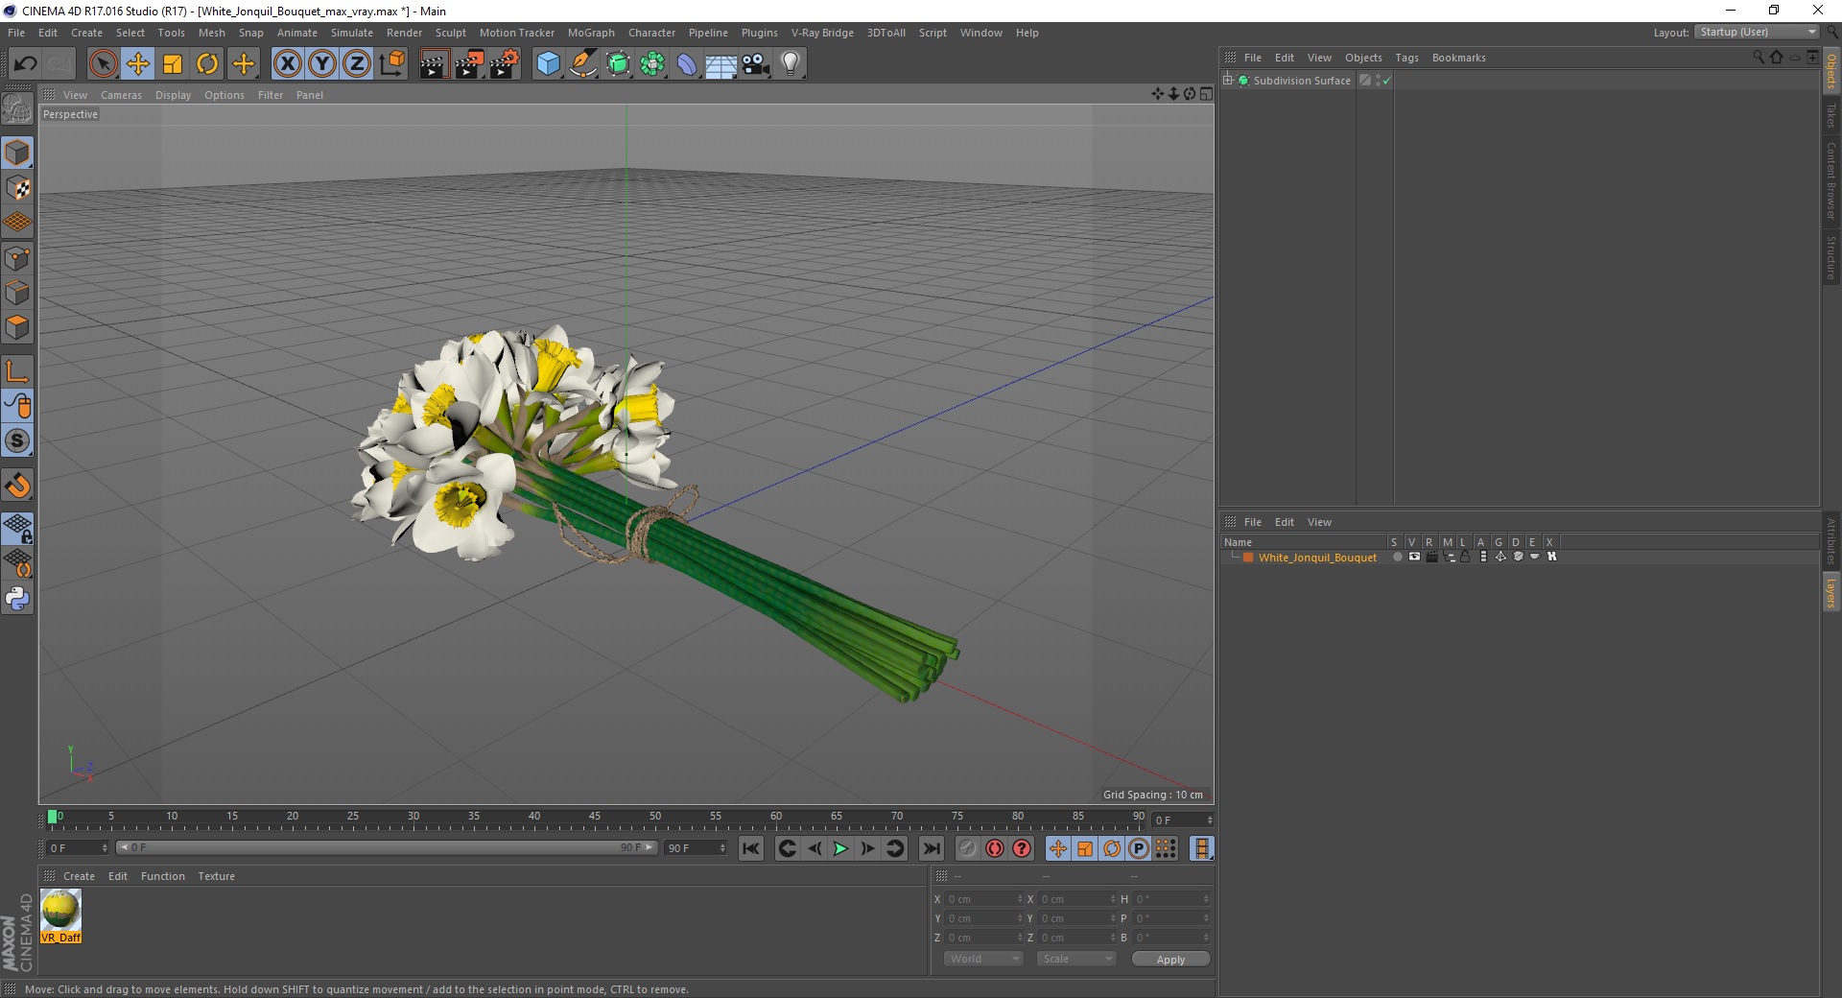Viewport: 1842px width, 998px height.
Task: Toggle Y axis lock
Action: [322, 64]
